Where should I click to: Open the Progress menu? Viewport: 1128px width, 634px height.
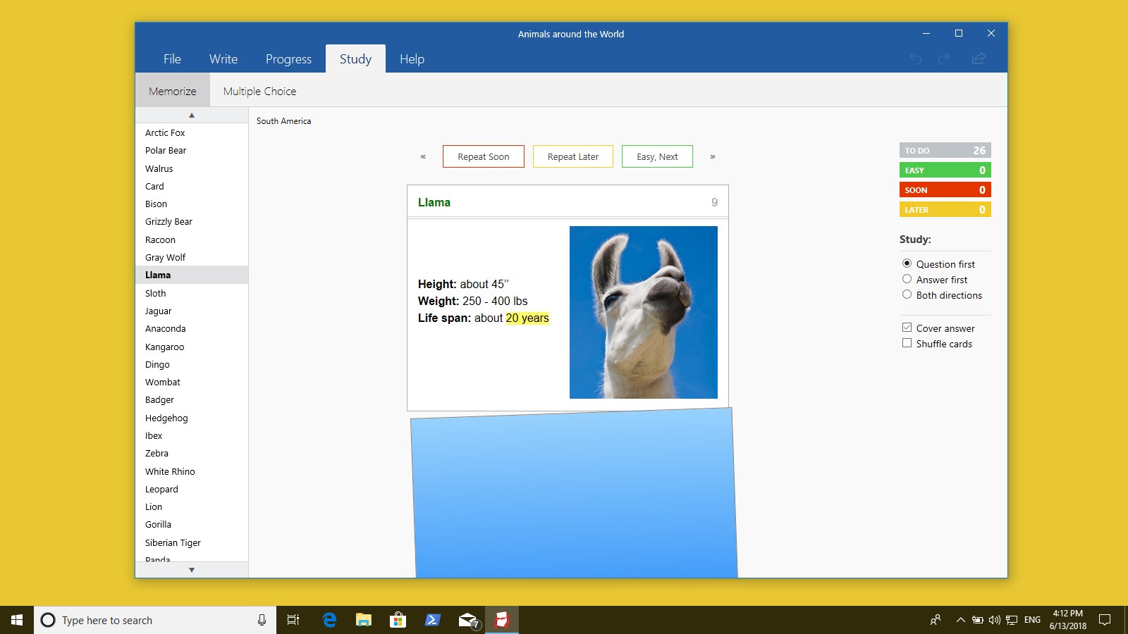pyautogui.click(x=288, y=59)
